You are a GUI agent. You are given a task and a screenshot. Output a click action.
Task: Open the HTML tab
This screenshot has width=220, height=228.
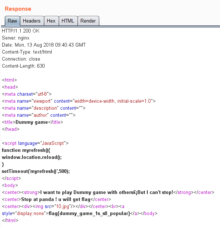[x=68, y=21]
